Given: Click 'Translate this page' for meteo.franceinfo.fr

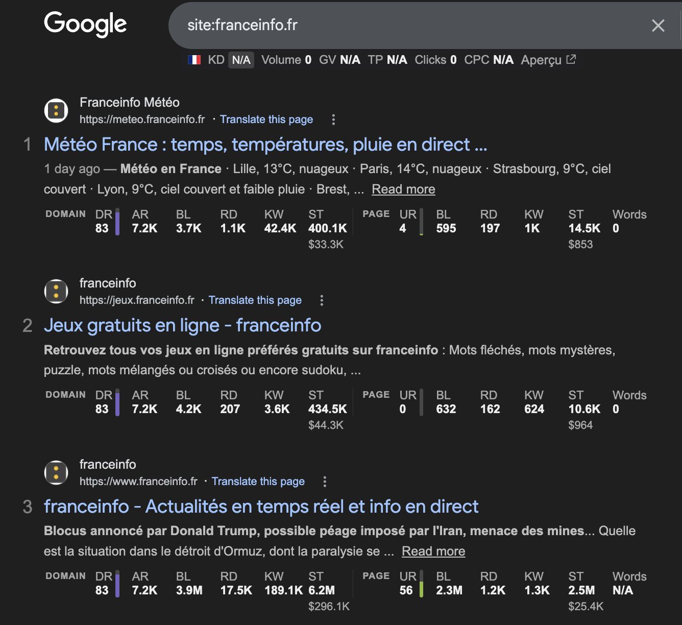Looking at the screenshot, I should (266, 119).
